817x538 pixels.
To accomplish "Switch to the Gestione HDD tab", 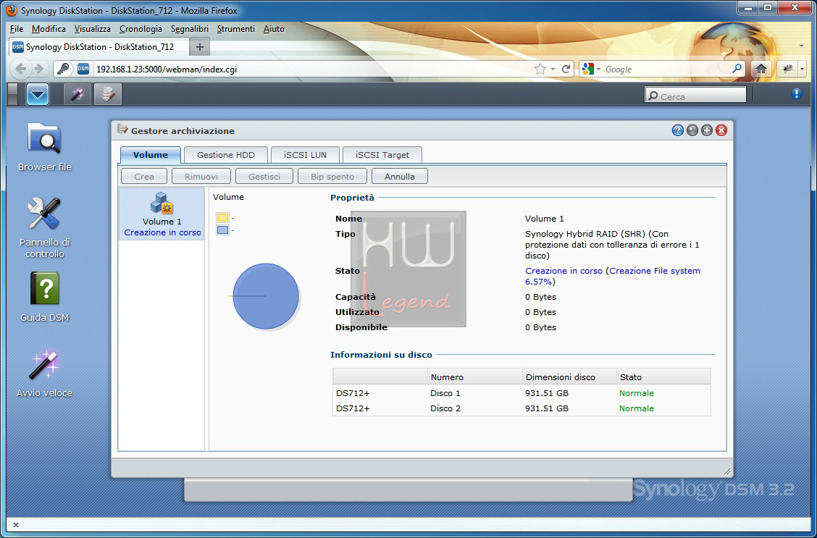I will (226, 155).
